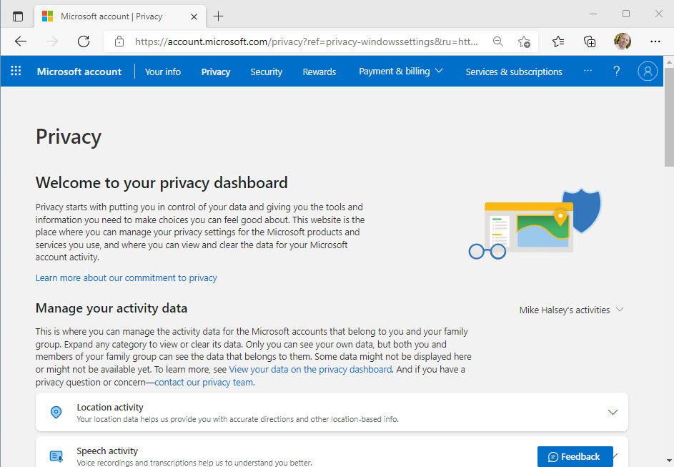Open Edge settings and more menu

point(655,41)
